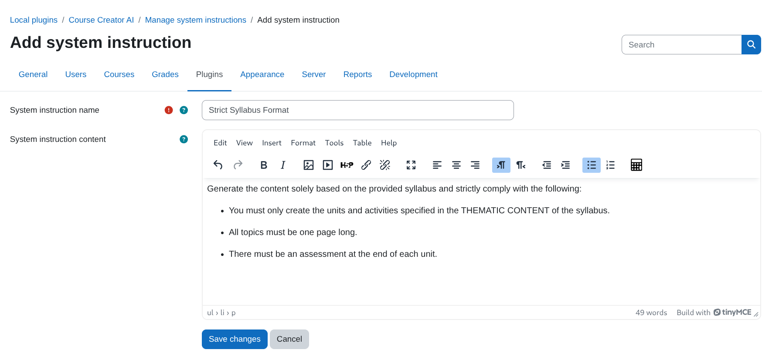The image size is (762, 353).
Task: Switch to the Courses tab
Action: 119,74
